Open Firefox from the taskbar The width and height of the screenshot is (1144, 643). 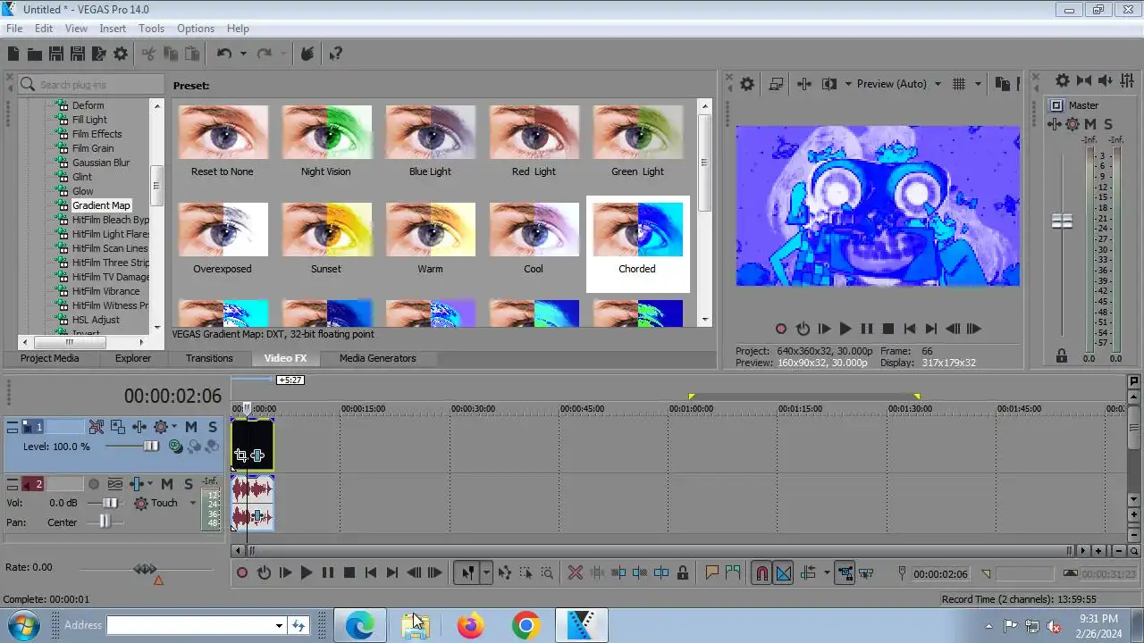click(x=470, y=626)
